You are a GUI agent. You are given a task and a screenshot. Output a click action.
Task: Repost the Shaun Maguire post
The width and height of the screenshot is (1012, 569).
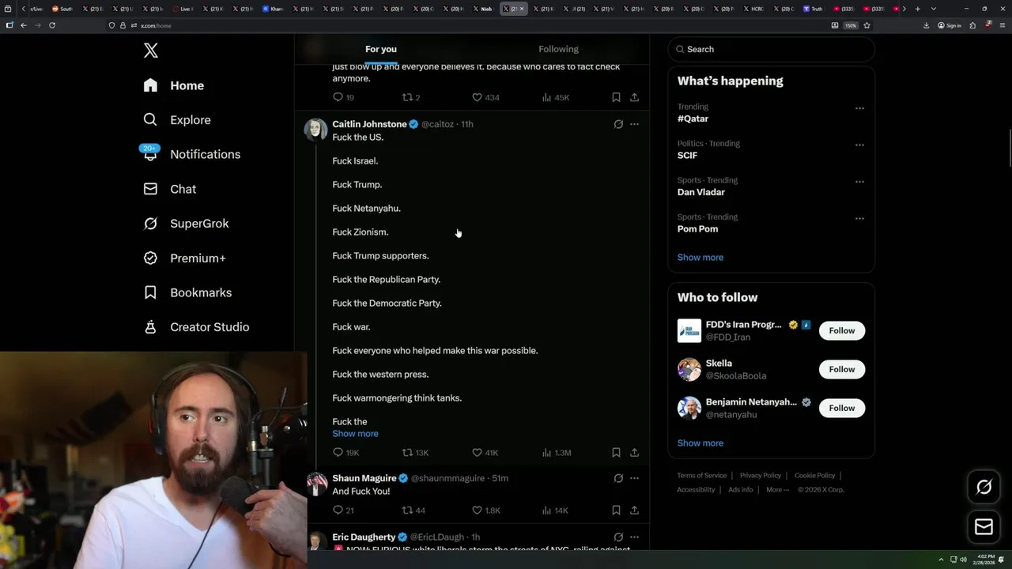(x=413, y=511)
